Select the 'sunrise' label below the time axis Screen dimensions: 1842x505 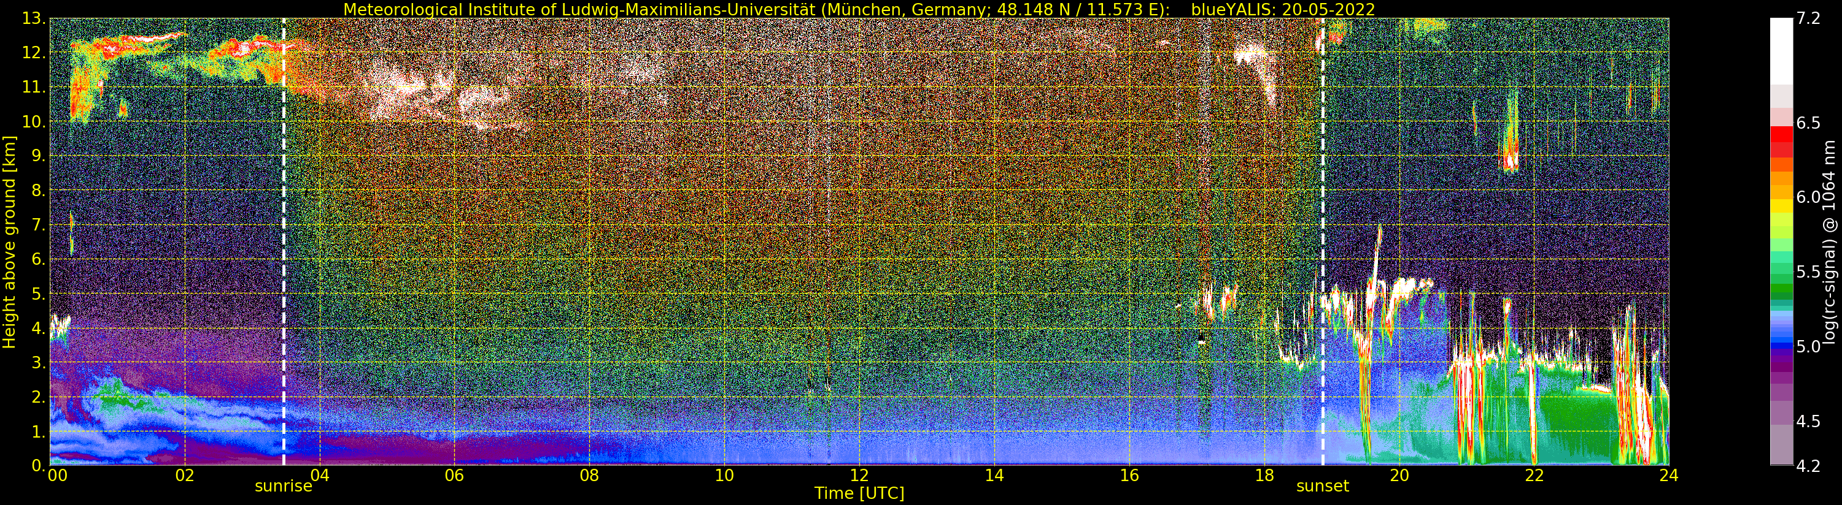[283, 487]
